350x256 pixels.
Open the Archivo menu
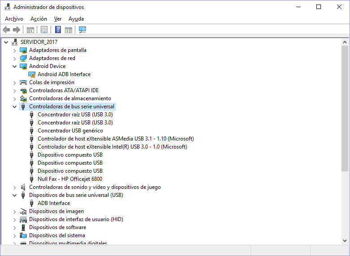coord(14,19)
